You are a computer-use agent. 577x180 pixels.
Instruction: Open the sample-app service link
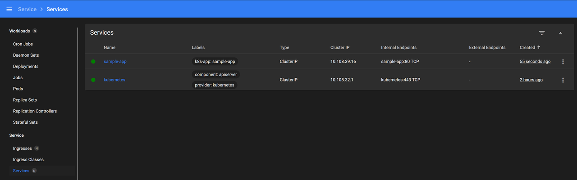[115, 62]
